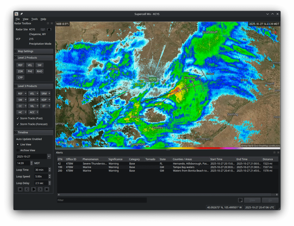Image resolution: width=294 pixels, height=226 pixels.
Task: Jump to last frame of loop
Action: (x=47, y=189)
